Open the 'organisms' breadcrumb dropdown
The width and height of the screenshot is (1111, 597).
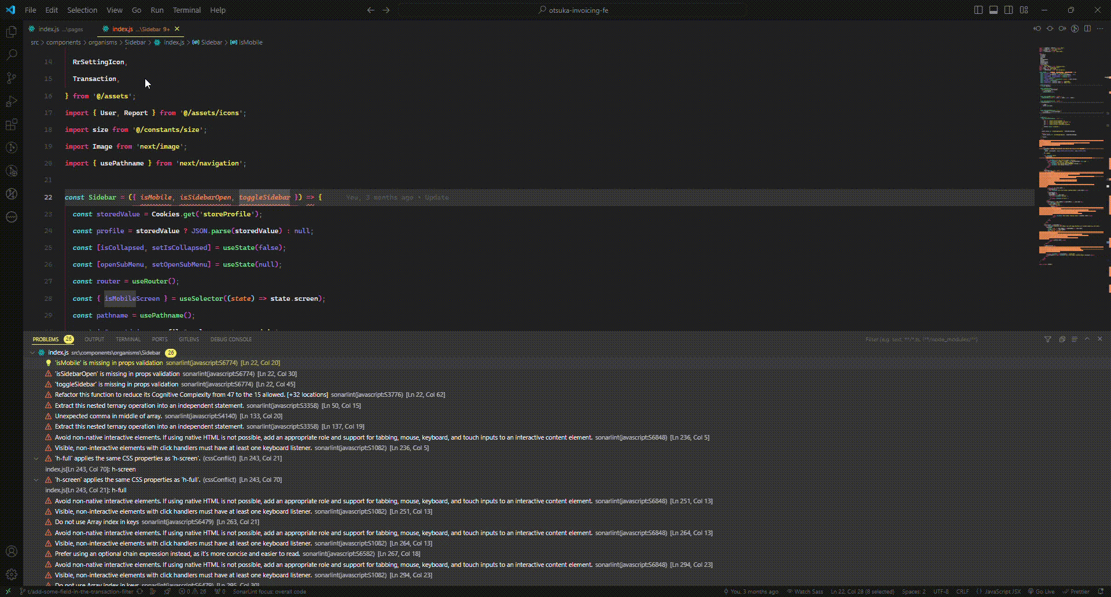pyautogui.click(x=102, y=42)
